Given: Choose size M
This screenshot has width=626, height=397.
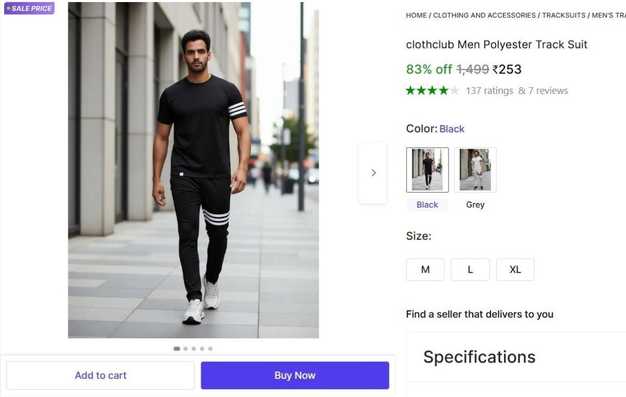Looking at the screenshot, I should (425, 269).
